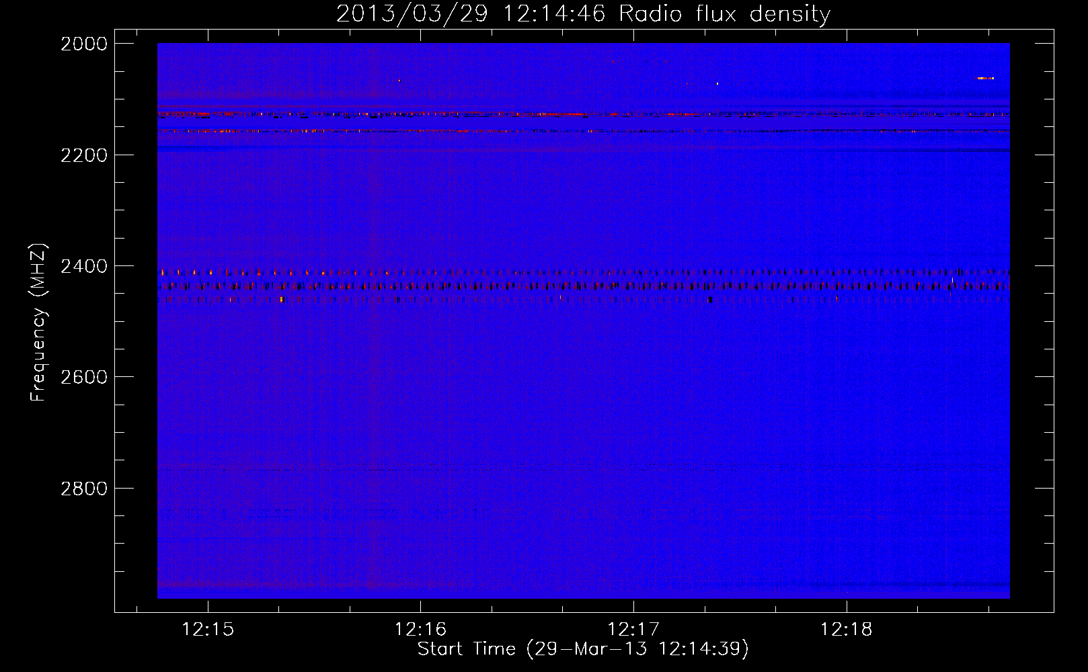Click the 2600 frequency tick label
Image resolution: width=1088 pixels, height=672 pixels.
(84, 377)
